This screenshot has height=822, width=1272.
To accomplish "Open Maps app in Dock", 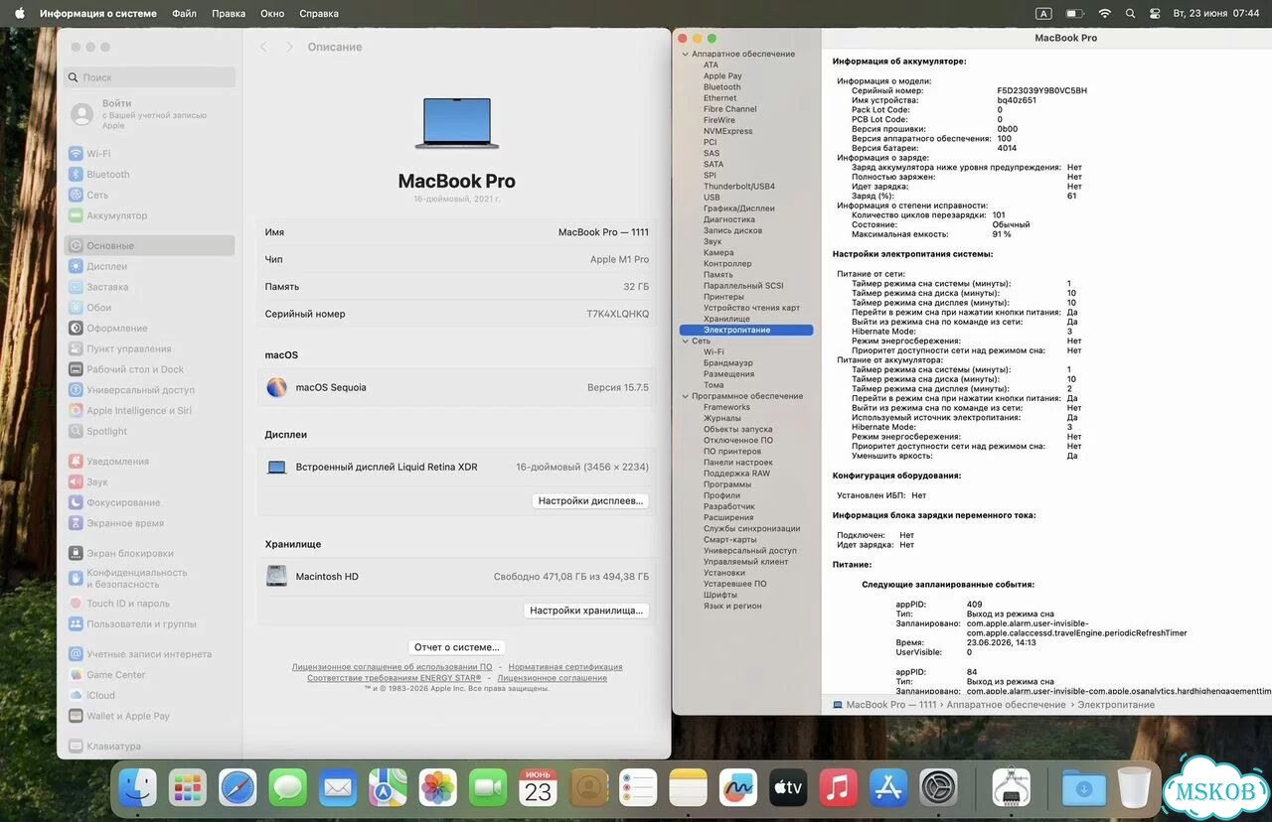I will [389, 788].
